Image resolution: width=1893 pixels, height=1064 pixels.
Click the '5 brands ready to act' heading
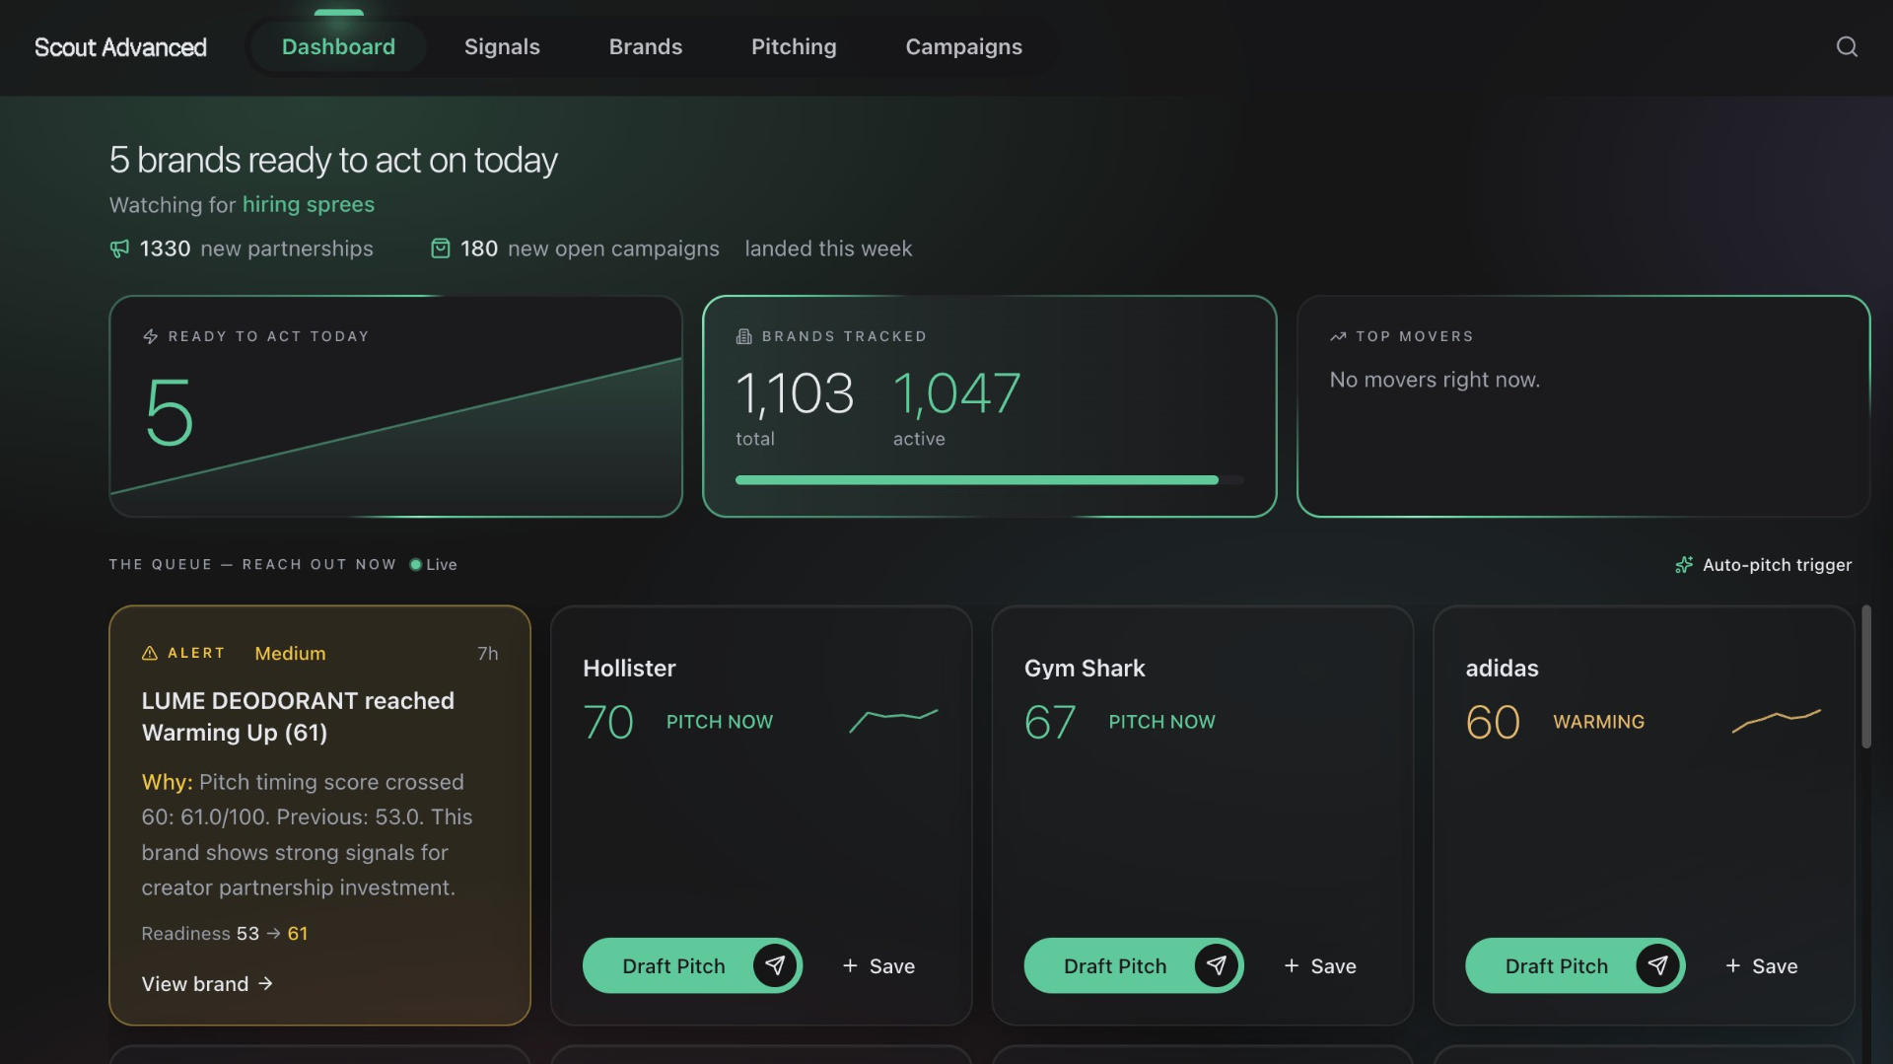pyautogui.click(x=333, y=160)
